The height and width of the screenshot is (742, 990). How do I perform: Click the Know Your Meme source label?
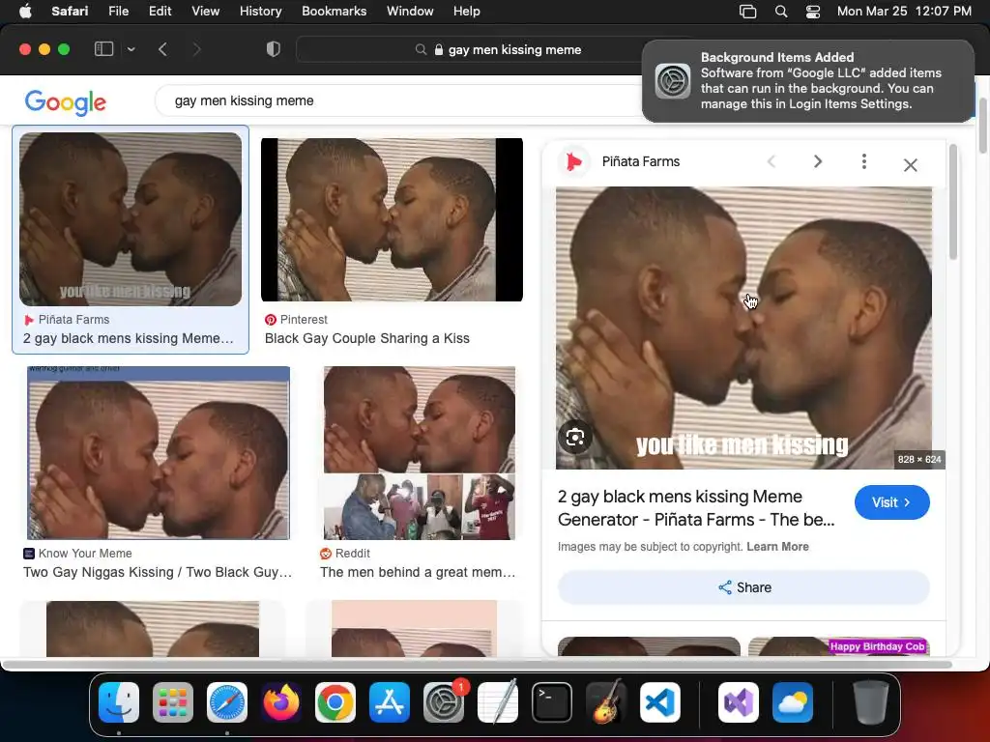pyautogui.click(x=77, y=554)
